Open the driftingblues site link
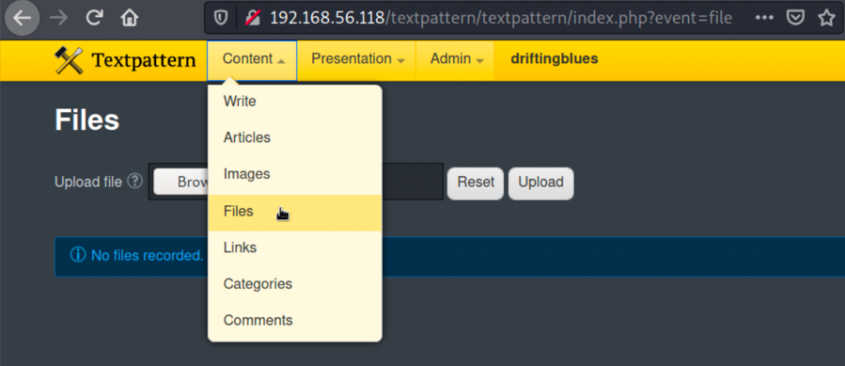Image resolution: width=845 pixels, height=366 pixels. 554,59
